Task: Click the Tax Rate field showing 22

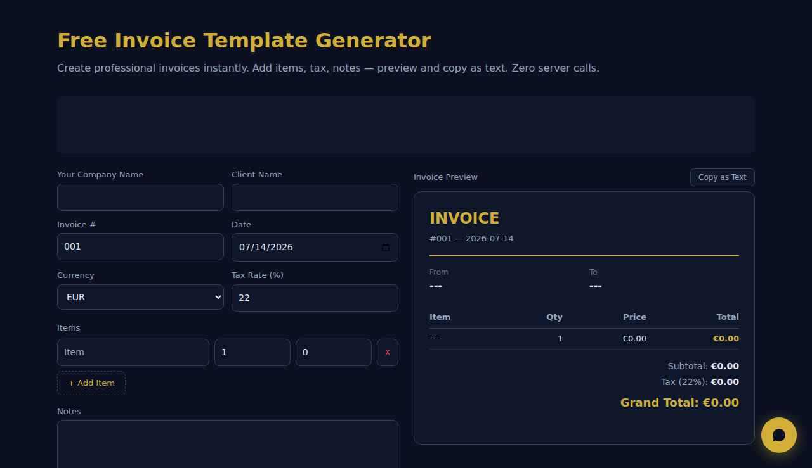Action: pyautogui.click(x=315, y=298)
